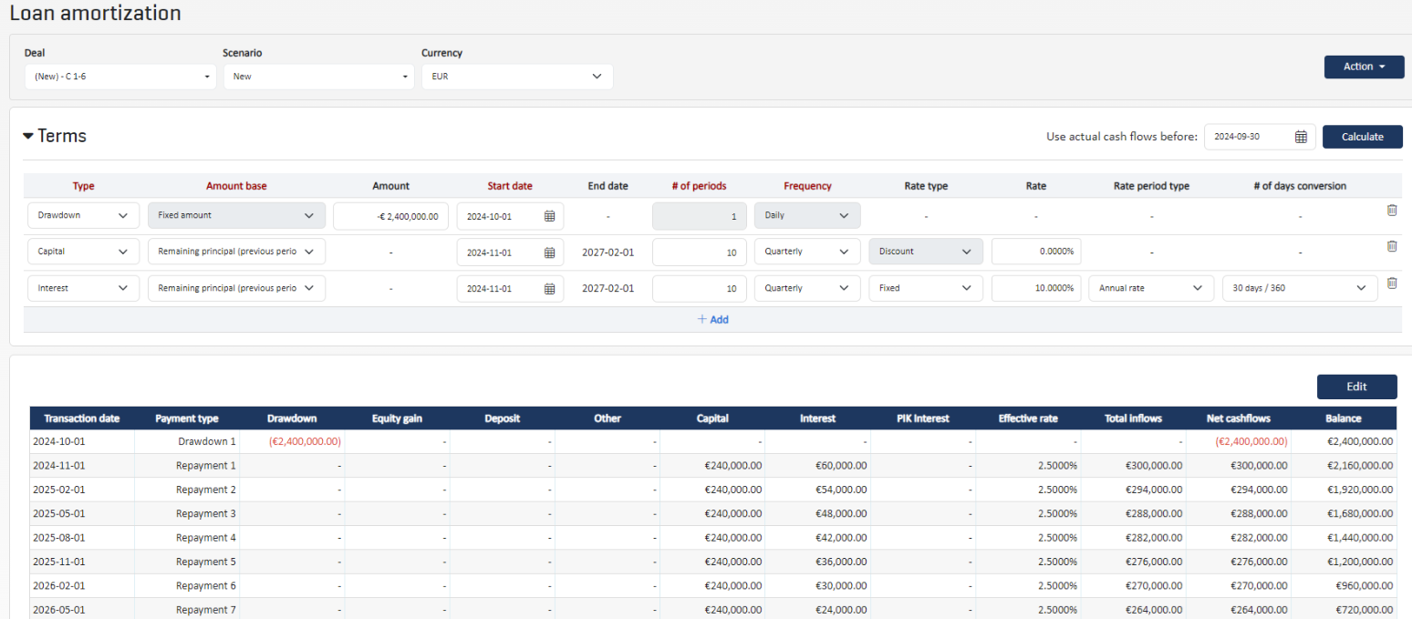Click the Transaction date column header
This screenshot has width=1412, height=619.
tap(82, 418)
